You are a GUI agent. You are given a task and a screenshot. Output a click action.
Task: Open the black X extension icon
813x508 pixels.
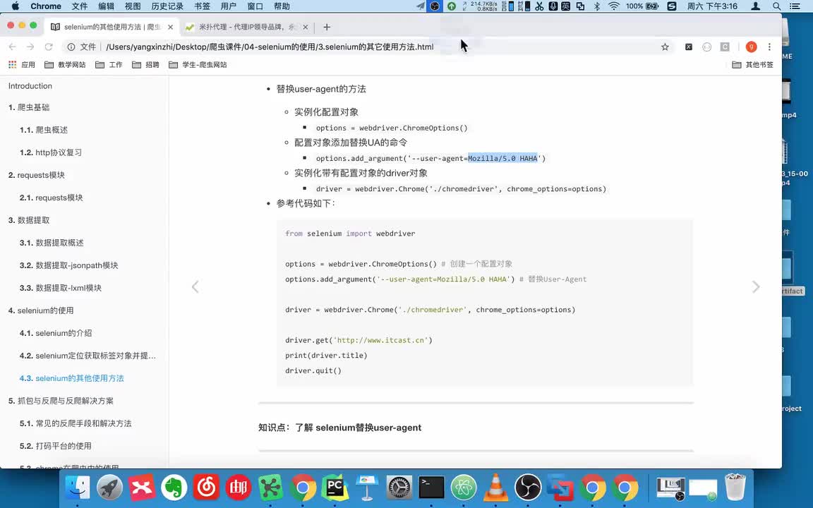click(689, 47)
